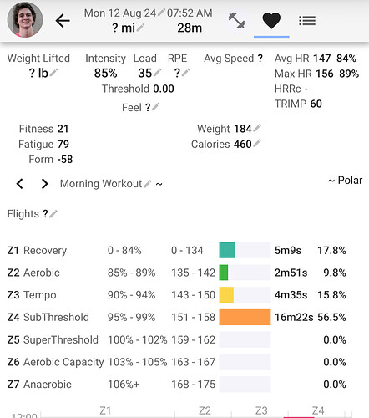Select the heart rate tab

[x=271, y=21]
